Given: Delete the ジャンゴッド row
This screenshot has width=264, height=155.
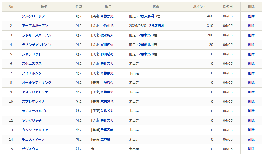Looking at the screenshot, I should coord(251,54).
